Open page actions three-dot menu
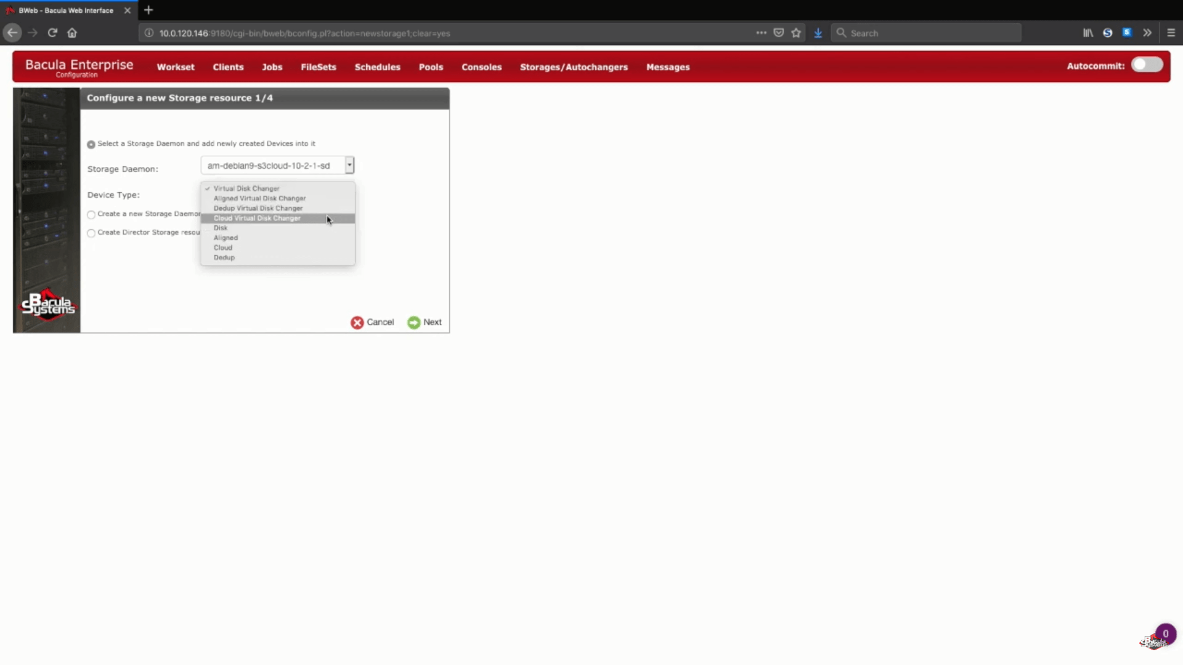Image resolution: width=1183 pixels, height=665 pixels. 762,33
